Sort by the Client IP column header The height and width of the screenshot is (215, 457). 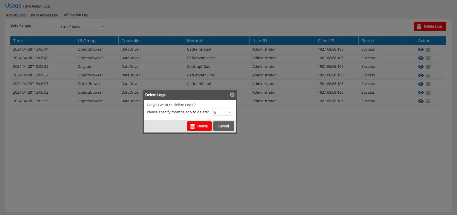[x=337, y=41]
